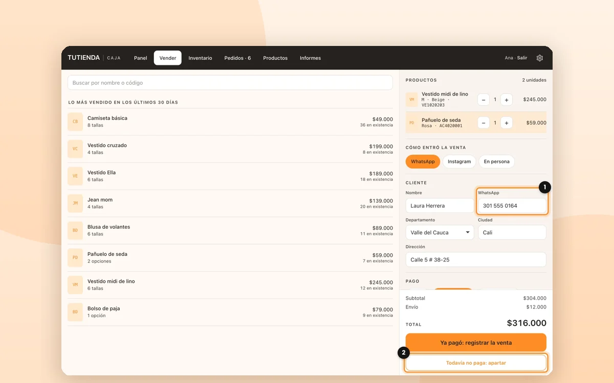The image size is (614, 383).
Task: Switch to the Productos tab
Action: (x=275, y=58)
